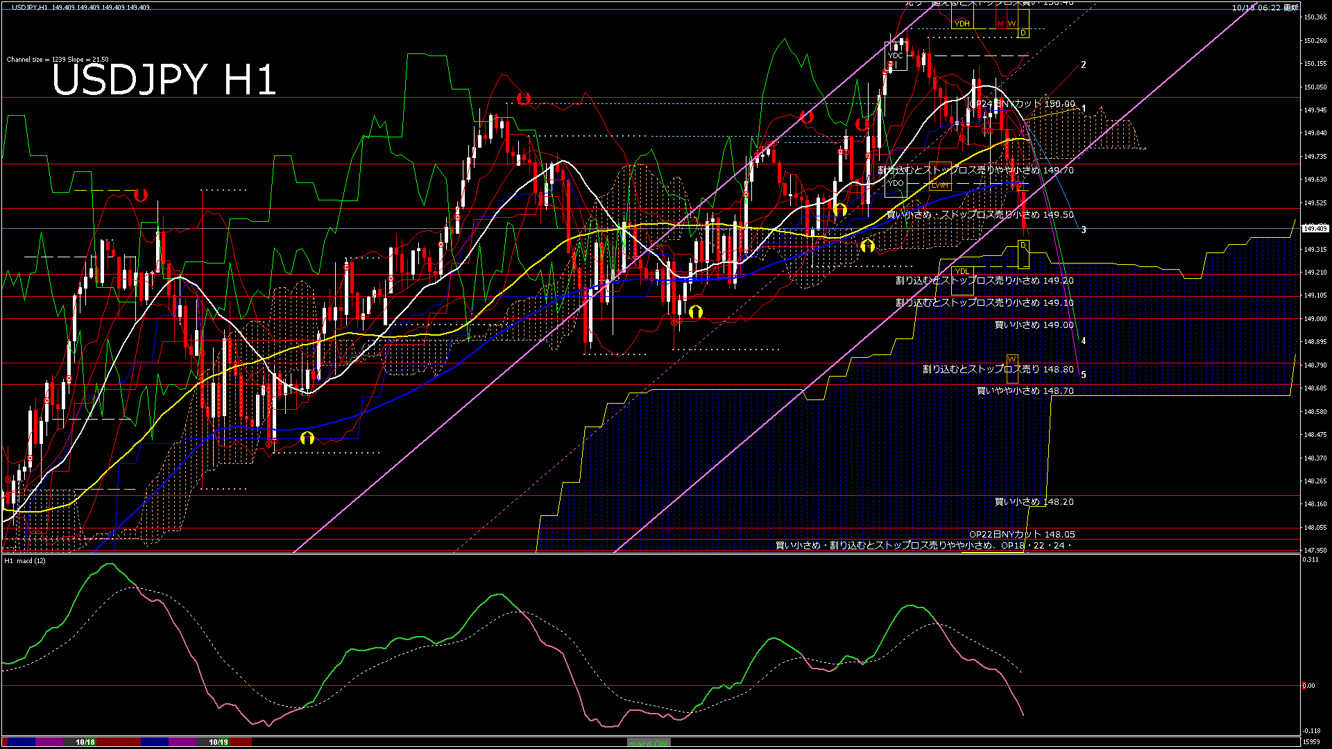Image resolution: width=1332 pixels, height=749 pixels.
Task: Click the H1 macd (12) indicator label
Action: [x=25, y=560]
